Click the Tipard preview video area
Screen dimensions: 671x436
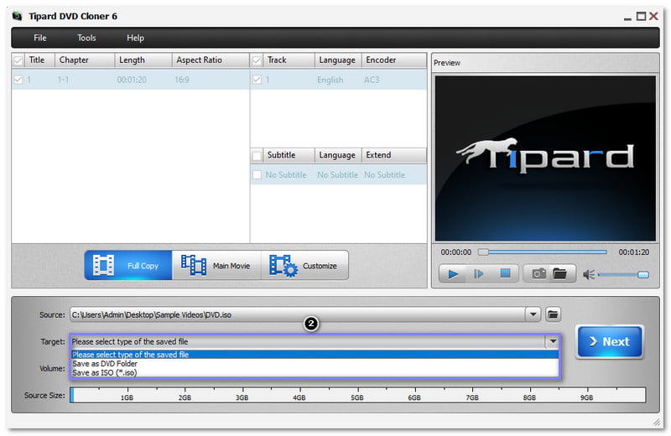[x=545, y=158]
